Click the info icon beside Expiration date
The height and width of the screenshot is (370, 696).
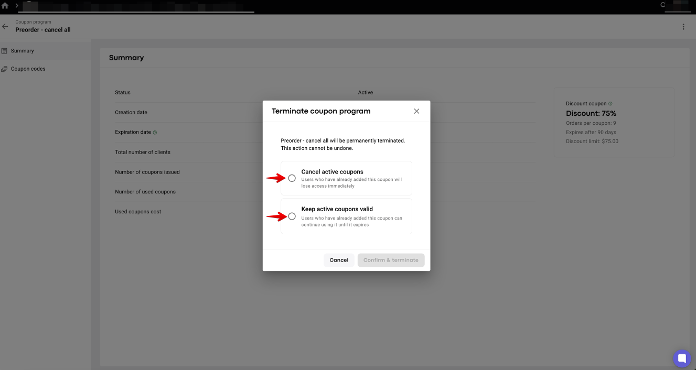coord(155,133)
